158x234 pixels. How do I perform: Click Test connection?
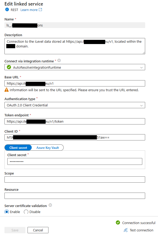tap(141, 230)
